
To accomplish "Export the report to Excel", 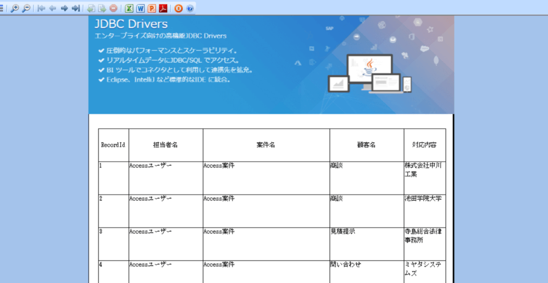I will point(129,8).
